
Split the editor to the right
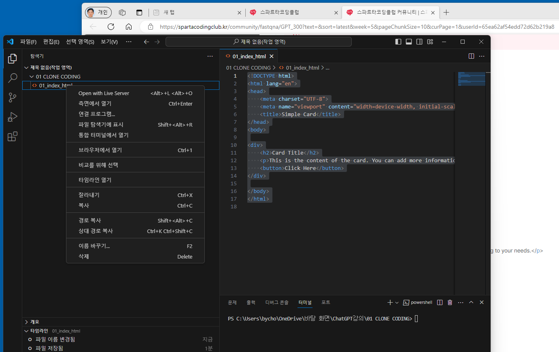[471, 56]
